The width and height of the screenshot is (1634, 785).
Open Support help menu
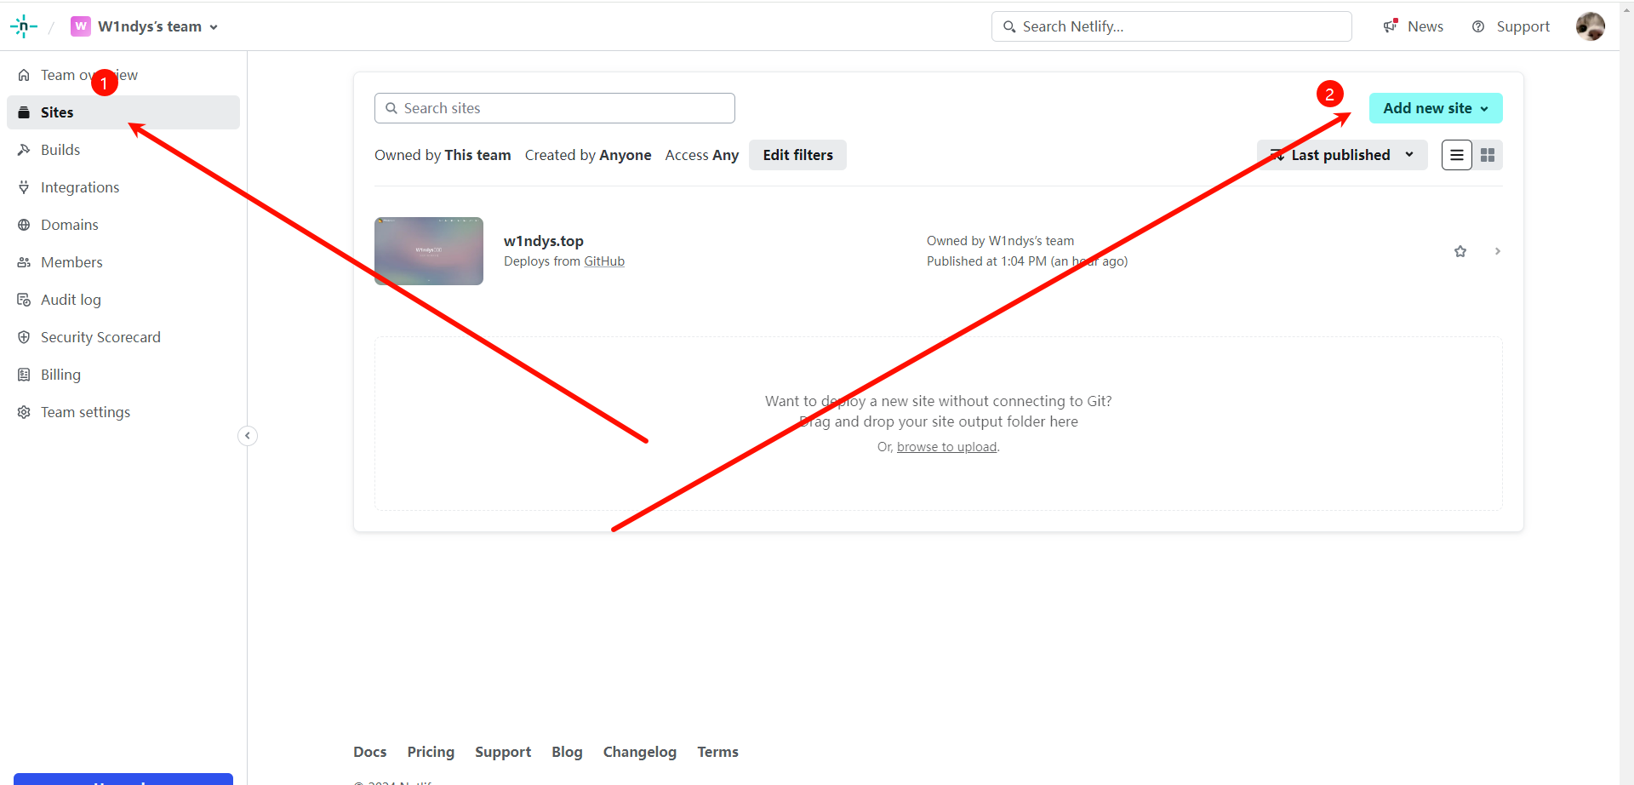pyautogui.click(x=1511, y=26)
